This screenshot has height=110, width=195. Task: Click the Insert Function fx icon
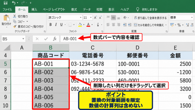(55, 39)
